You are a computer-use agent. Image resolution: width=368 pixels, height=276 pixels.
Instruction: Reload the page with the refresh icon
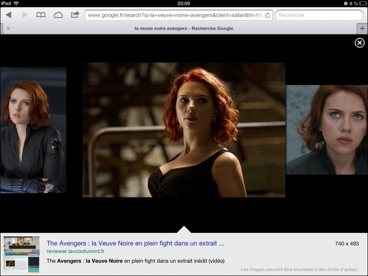[267, 16]
